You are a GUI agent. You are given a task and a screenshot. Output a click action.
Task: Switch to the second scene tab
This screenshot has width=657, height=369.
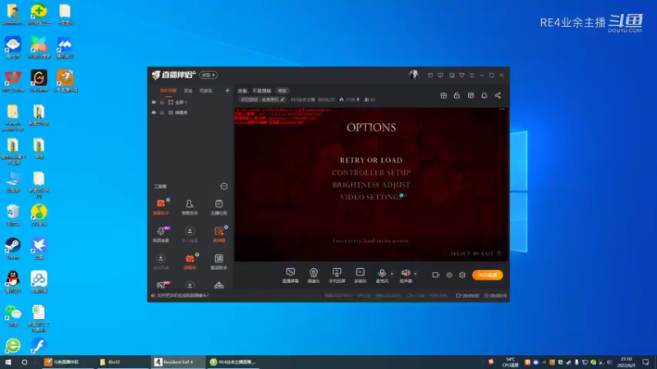[x=188, y=90]
